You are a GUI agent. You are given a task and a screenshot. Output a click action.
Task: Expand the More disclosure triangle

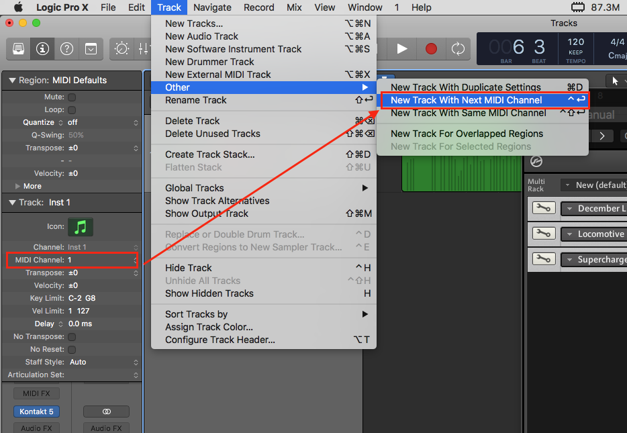18,186
